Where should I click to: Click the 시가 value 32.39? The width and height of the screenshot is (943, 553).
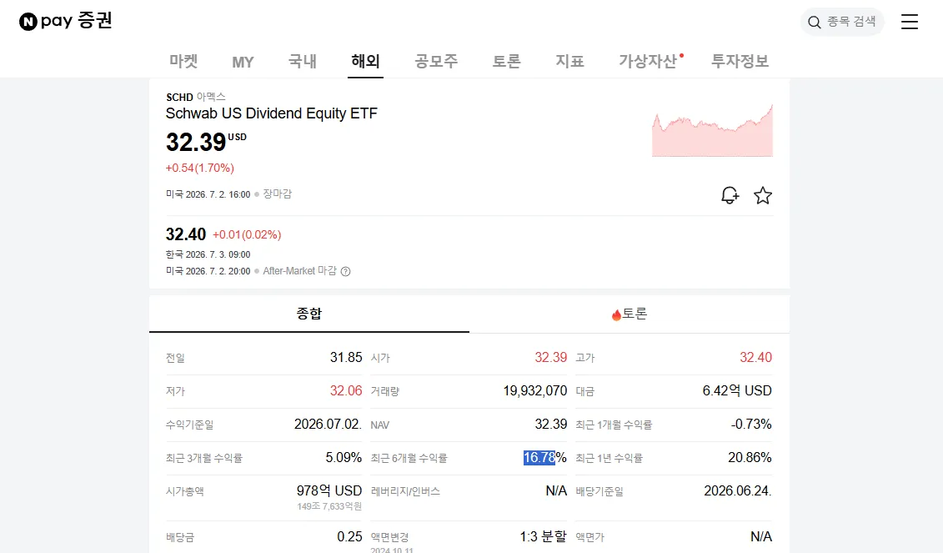pos(551,358)
